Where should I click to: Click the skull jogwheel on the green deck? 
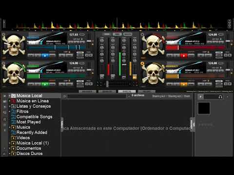click(14, 74)
